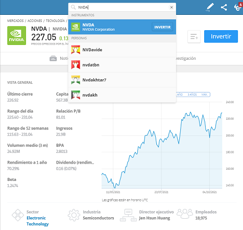Click the Industria gear icon
Screen dimensions: 243x230
tap(74, 215)
